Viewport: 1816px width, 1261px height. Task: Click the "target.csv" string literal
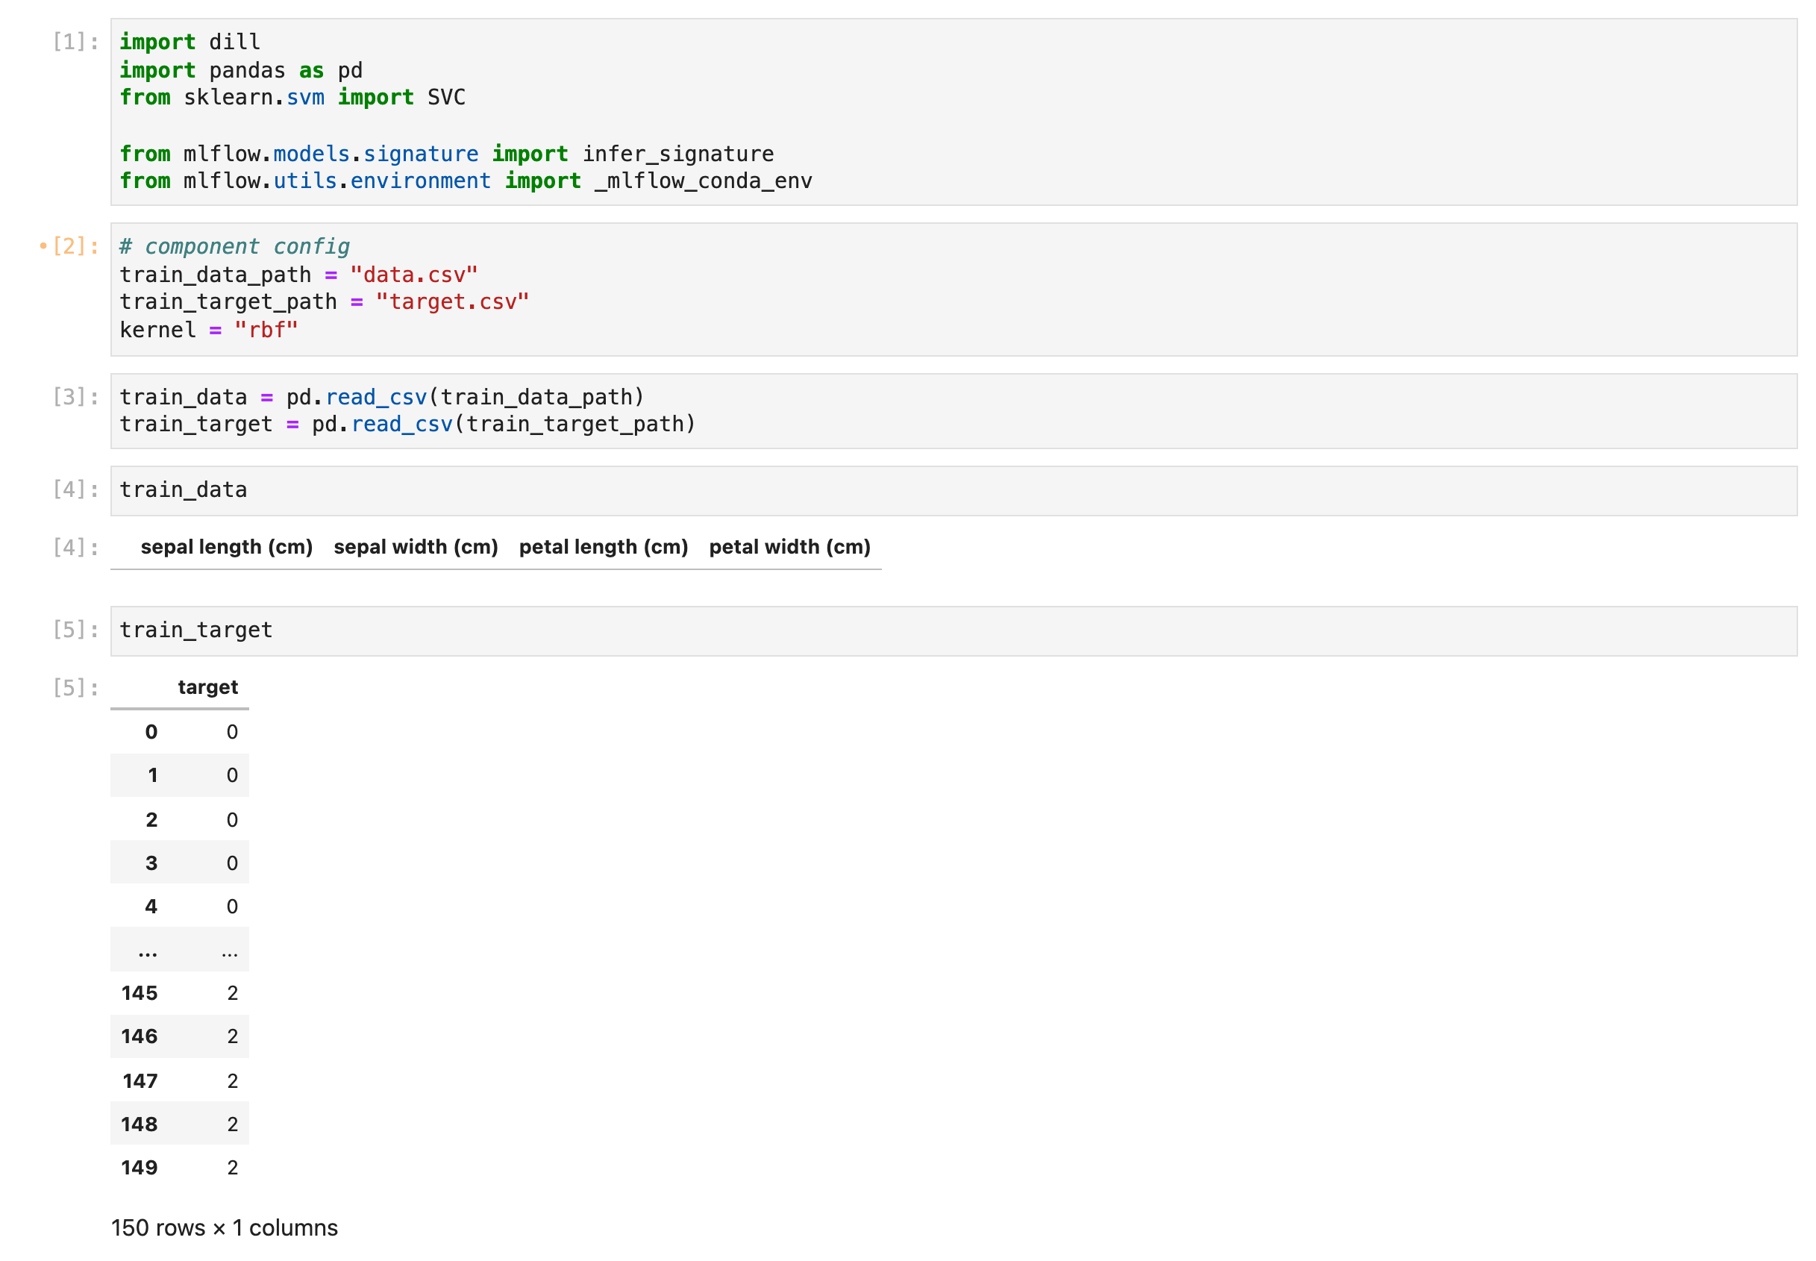453,301
